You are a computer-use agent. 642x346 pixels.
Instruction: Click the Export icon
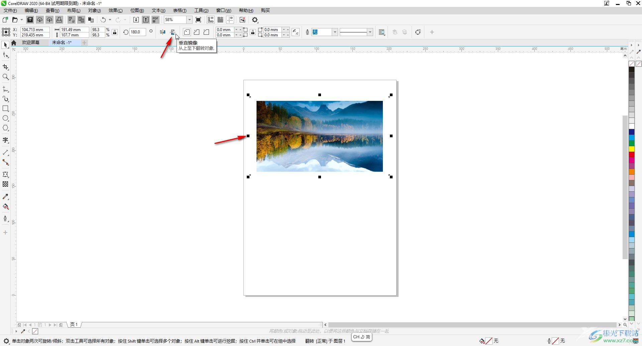[146, 20]
